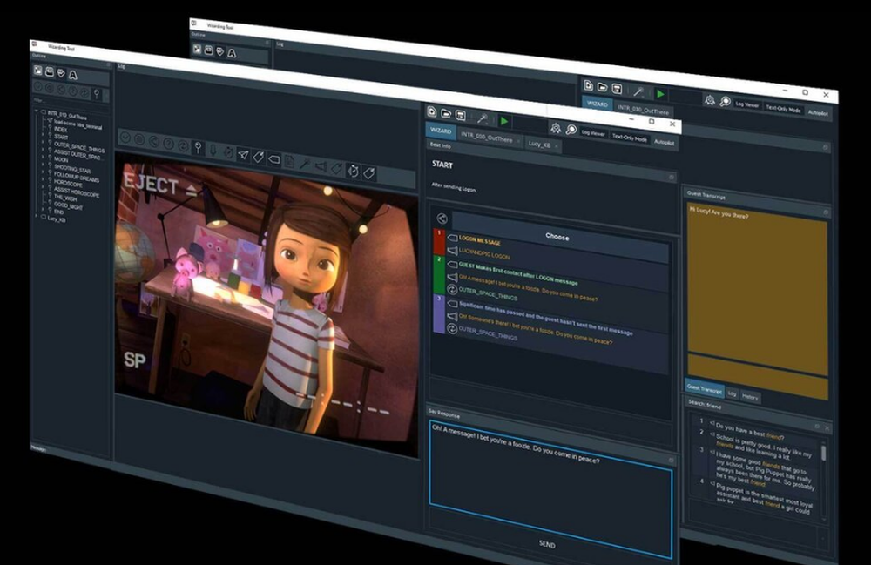Expand the HOROSCOPE node arrow
Screen dimensions: 871x565
click(x=43, y=178)
